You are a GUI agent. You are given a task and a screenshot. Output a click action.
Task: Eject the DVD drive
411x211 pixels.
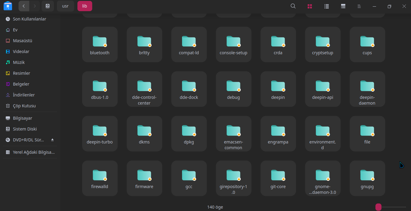pos(52,140)
